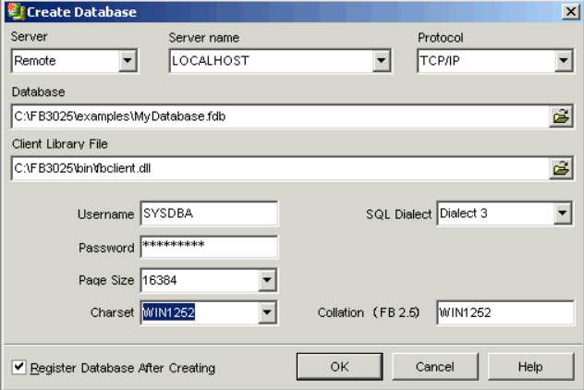
Task: Close the Create Database dialog
Action: tap(571, 11)
